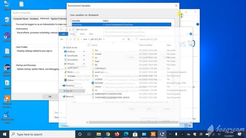
Task: Open the Home ribbon tab
Action: click(73, 34)
